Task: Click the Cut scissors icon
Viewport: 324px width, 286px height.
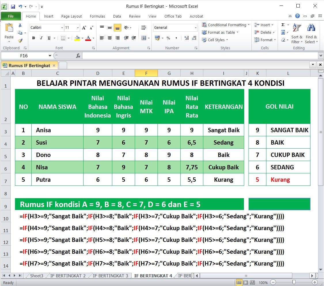Action: click(20, 25)
